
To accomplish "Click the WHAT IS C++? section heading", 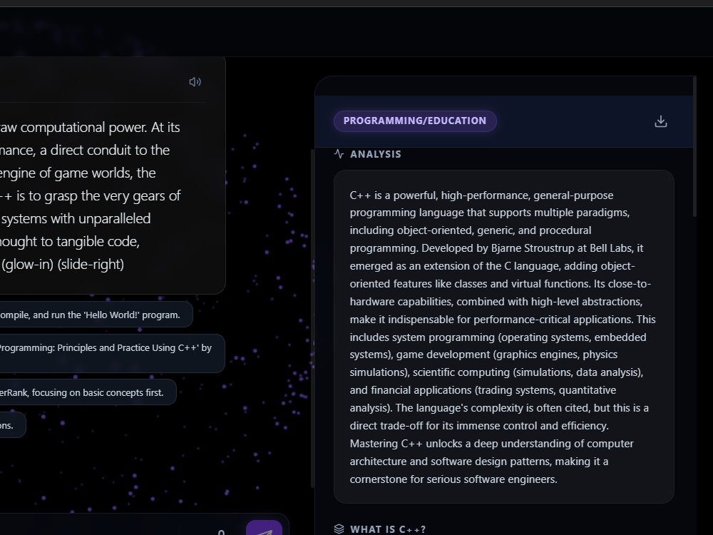I will point(388,529).
